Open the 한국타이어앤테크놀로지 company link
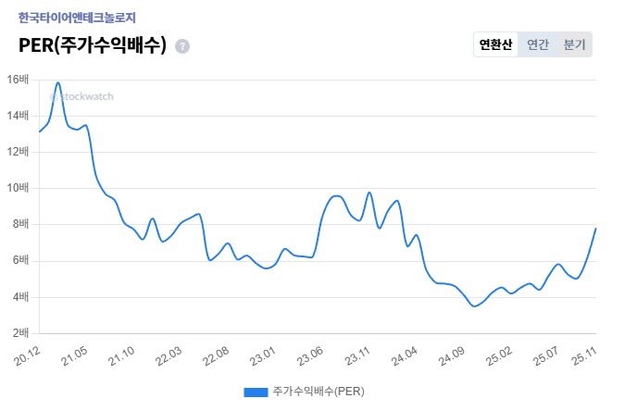Image resolution: width=625 pixels, height=411 pixels. [78, 17]
